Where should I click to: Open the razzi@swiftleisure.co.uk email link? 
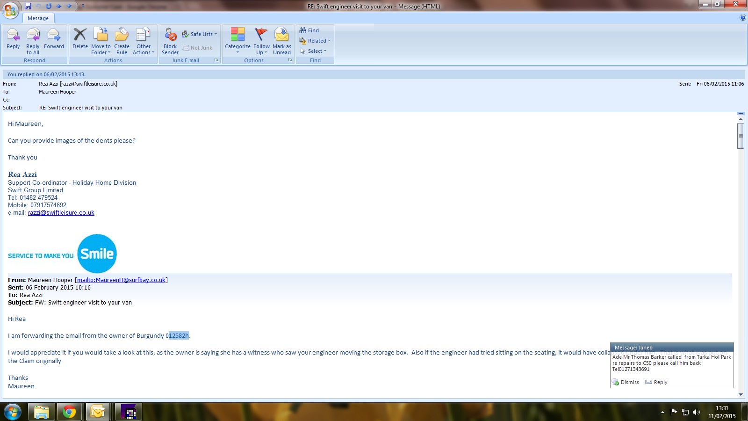point(61,212)
